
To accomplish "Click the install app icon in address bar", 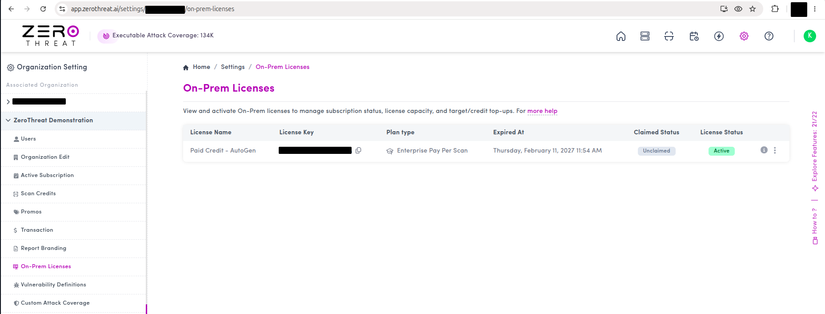I will [724, 9].
